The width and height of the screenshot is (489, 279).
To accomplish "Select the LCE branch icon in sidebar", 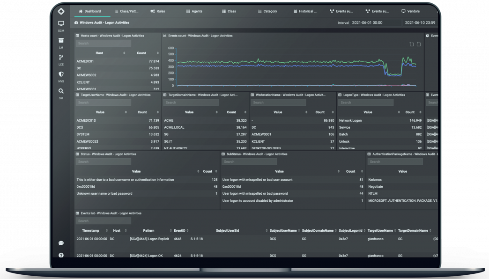I will click(x=61, y=58).
